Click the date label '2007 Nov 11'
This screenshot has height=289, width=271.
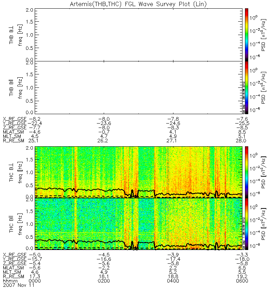coord(19,285)
